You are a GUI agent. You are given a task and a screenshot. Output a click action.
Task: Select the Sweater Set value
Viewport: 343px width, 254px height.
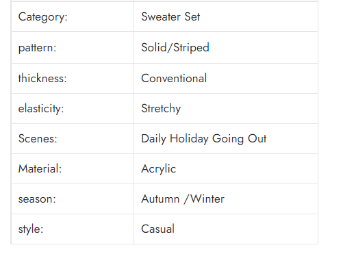[x=170, y=16]
